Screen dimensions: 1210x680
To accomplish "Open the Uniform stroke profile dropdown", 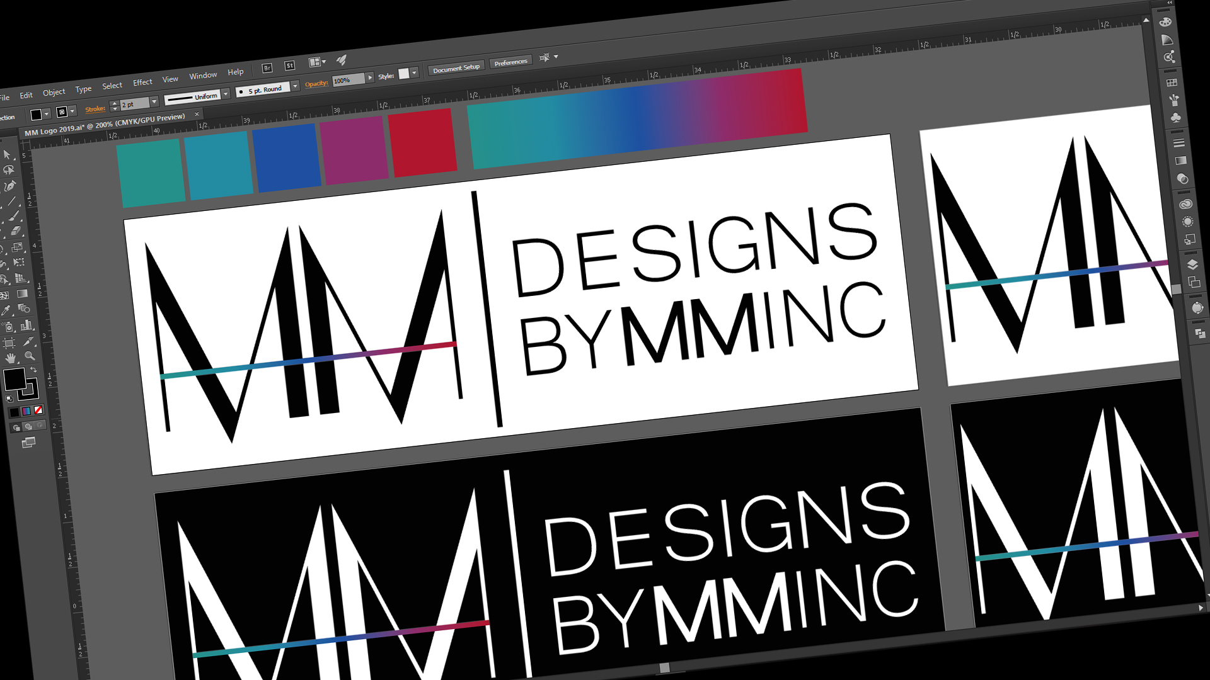I will (226, 93).
